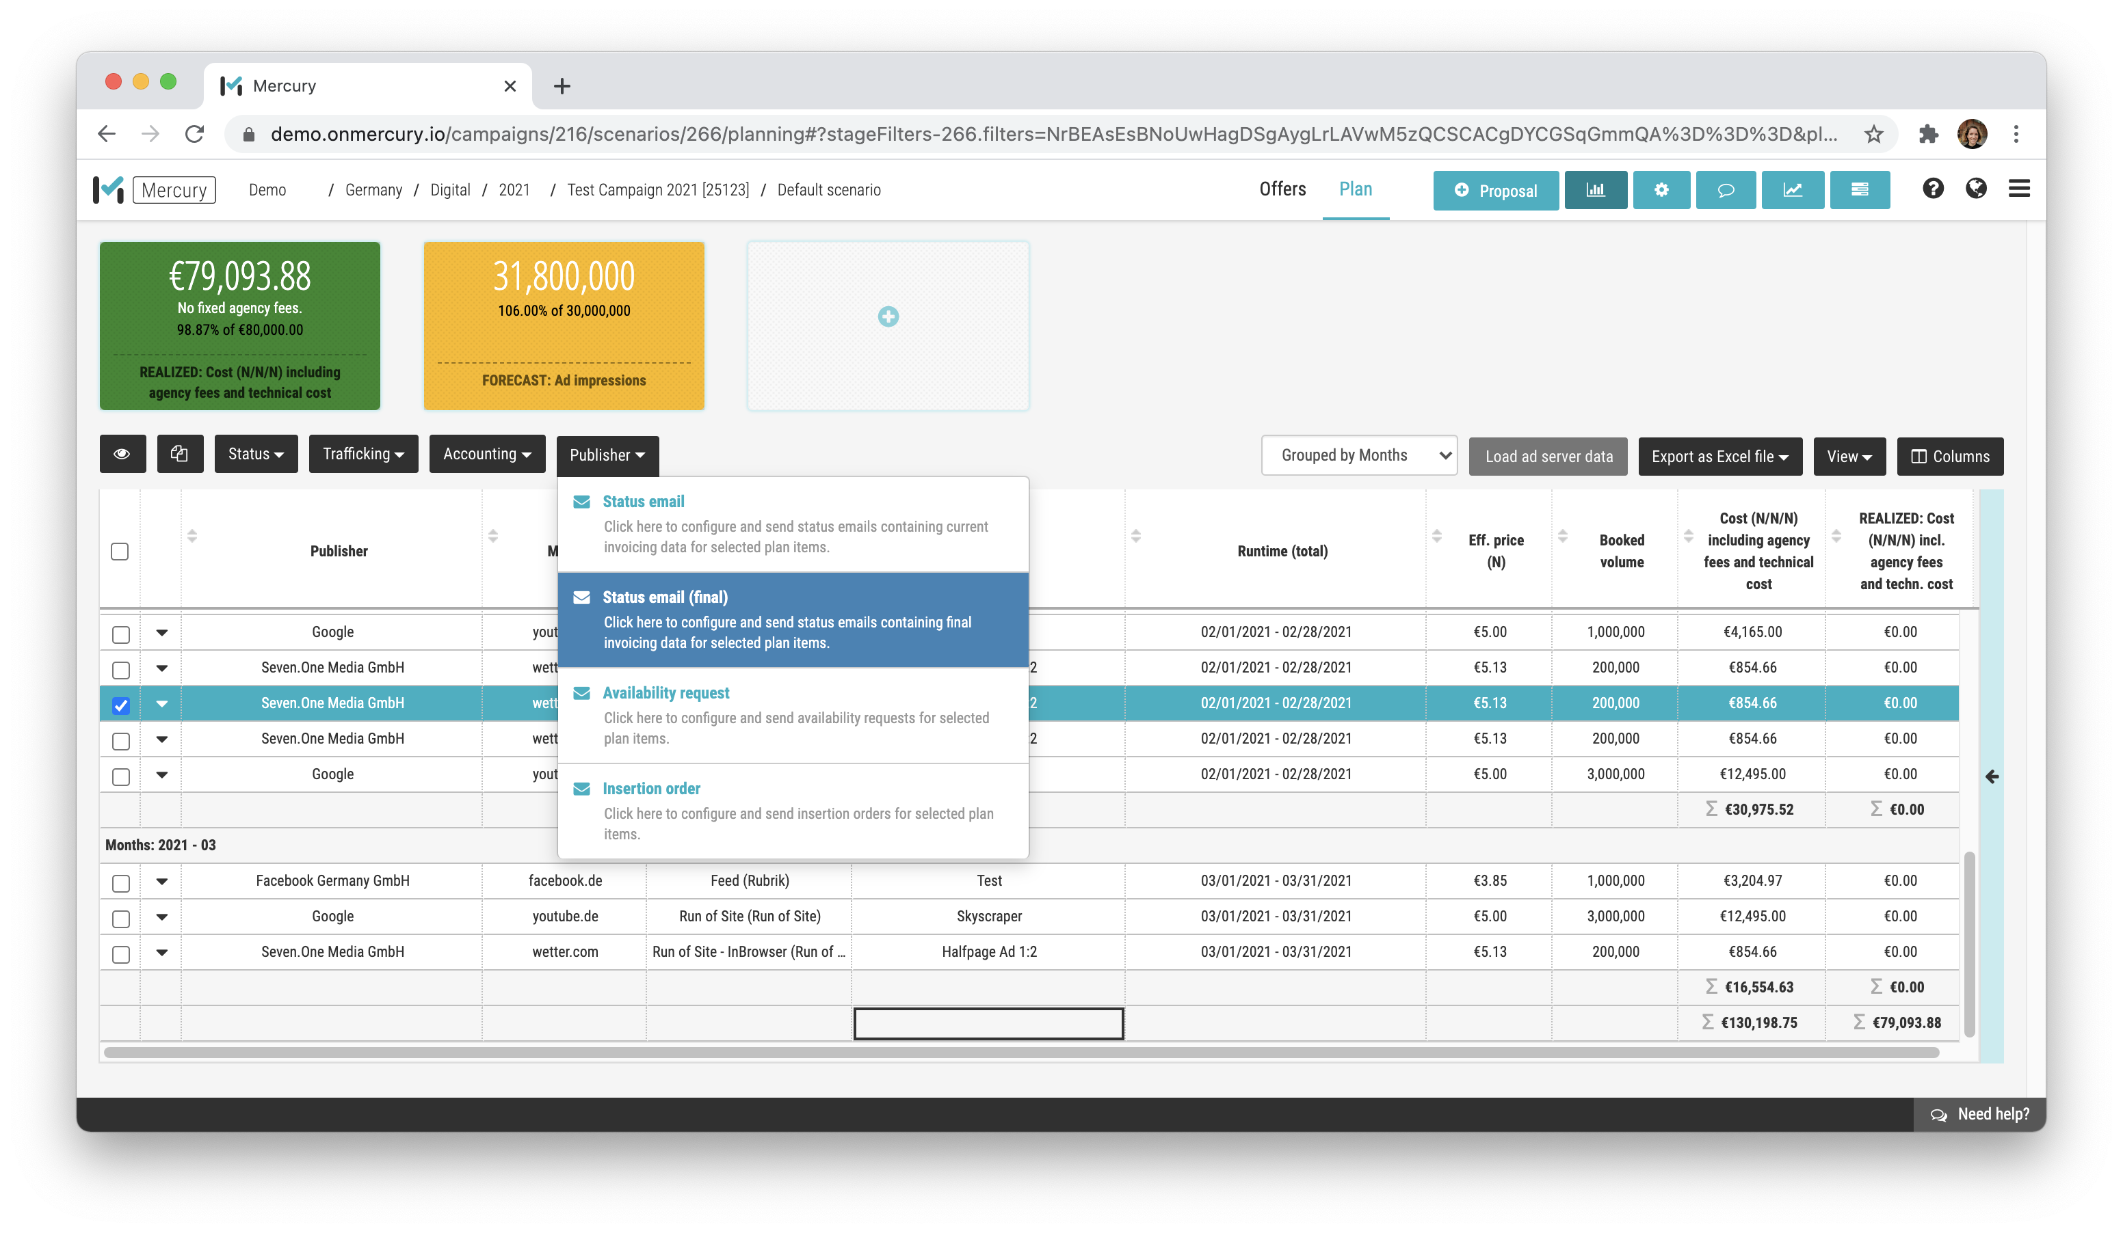Image resolution: width=2123 pixels, height=1233 pixels.
Task: Toggle the eye visibility button
Action: tap(122, 455)
